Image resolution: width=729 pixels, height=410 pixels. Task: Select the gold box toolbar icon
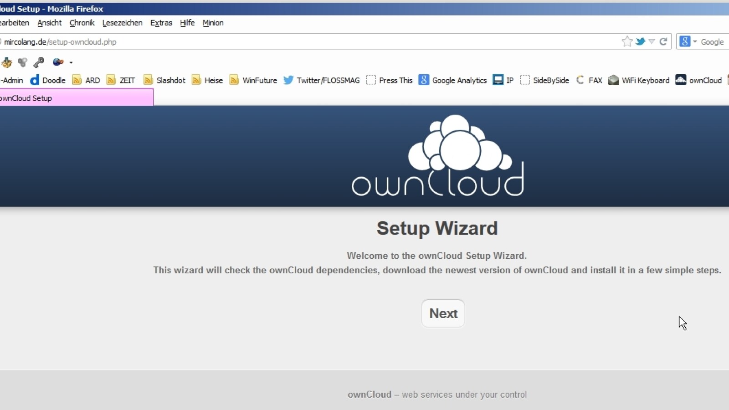pyautogui.click(x=6, y=62)
